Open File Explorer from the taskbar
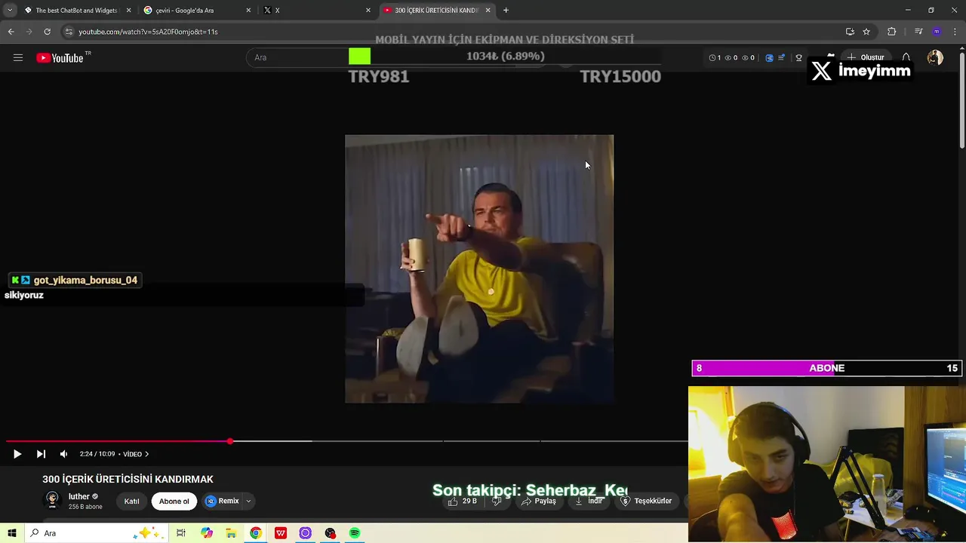966x543 pixels. [231, 533]
